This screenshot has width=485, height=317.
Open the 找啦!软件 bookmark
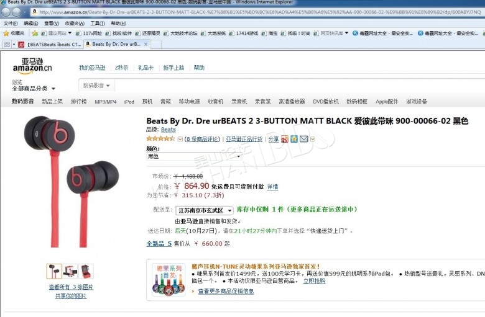(x=119, y=33)
